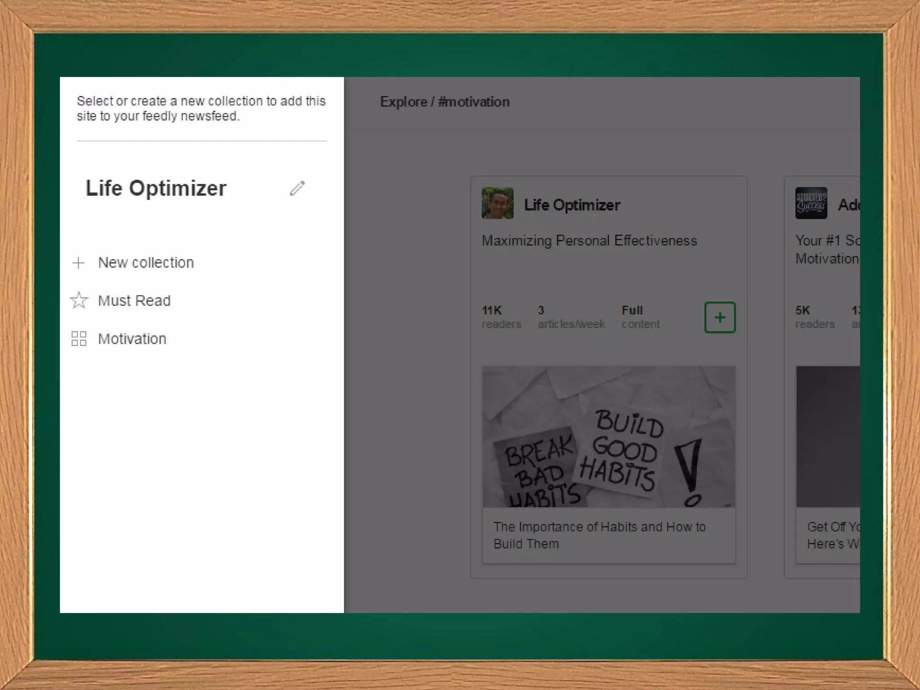This screenshot has height=690, width=920.
Task: Click the grid icon beside Motivation
Action: pos(79,339)
